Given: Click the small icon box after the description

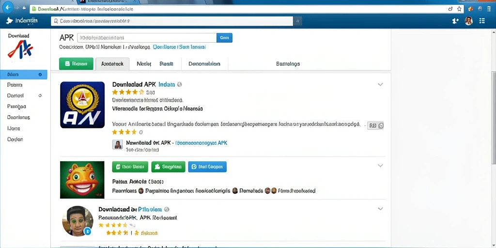Looking at the screenshot, I should pyautogui.click(x=375, y=125).
